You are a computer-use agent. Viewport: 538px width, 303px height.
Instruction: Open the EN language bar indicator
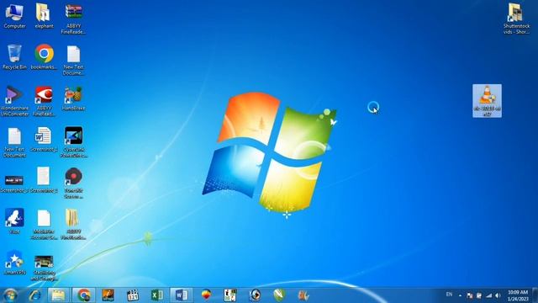click(x=449, y=295)
